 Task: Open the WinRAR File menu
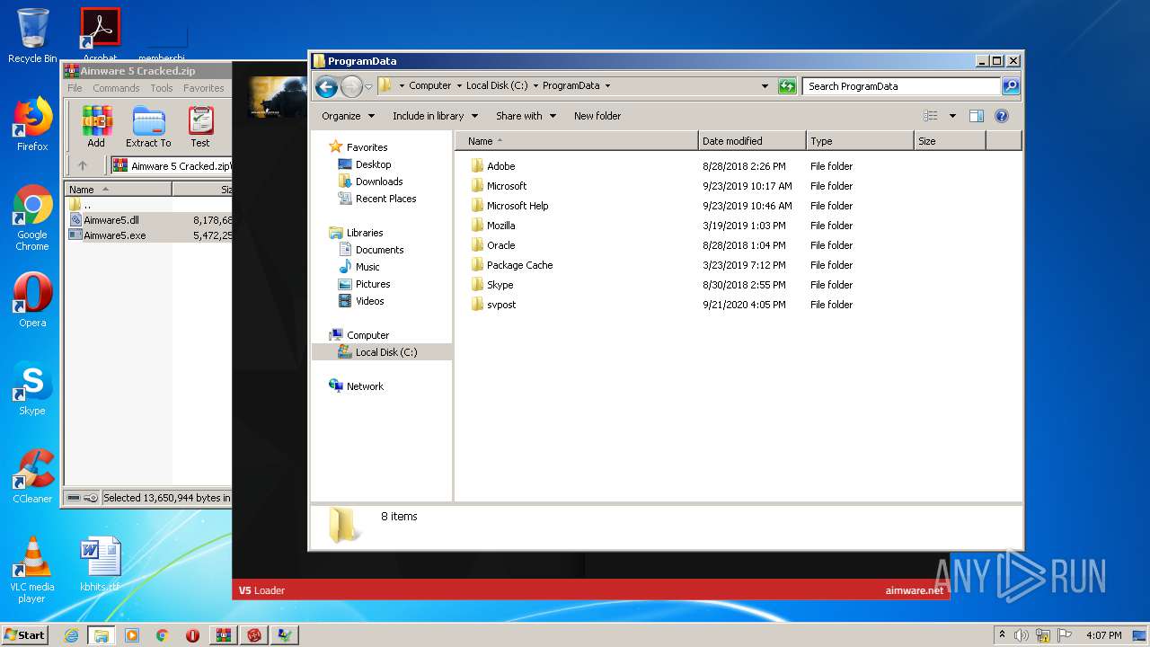(x=75, y=88)
